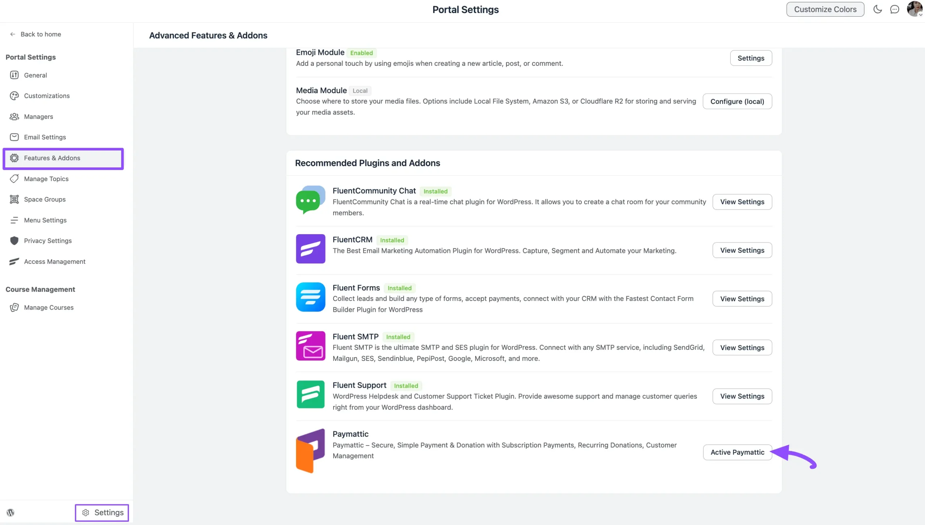View Settings for Fluent SMTP
Viewport: 925px width, 525px height.
tap(742, 348)
